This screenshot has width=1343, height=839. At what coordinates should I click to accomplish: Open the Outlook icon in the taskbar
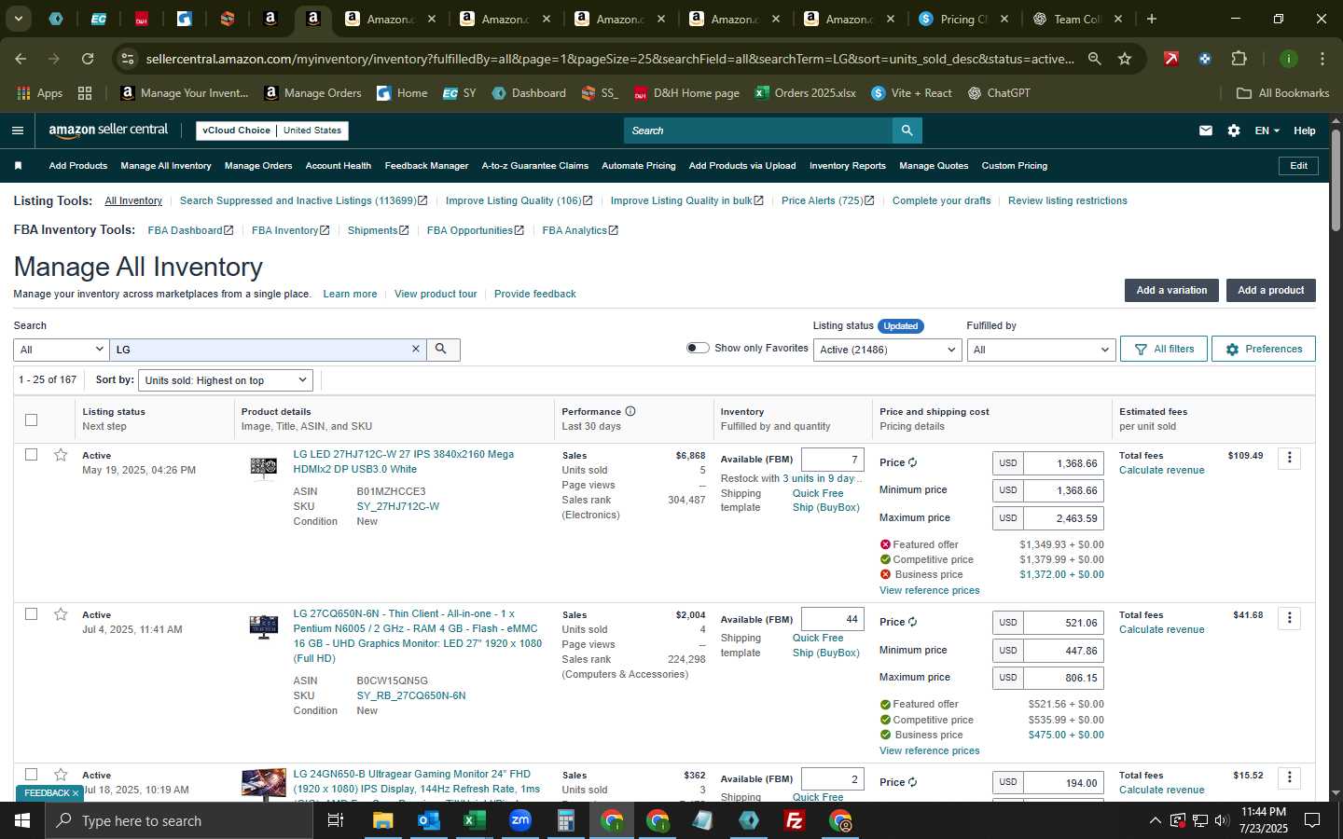tap(428, 820)
